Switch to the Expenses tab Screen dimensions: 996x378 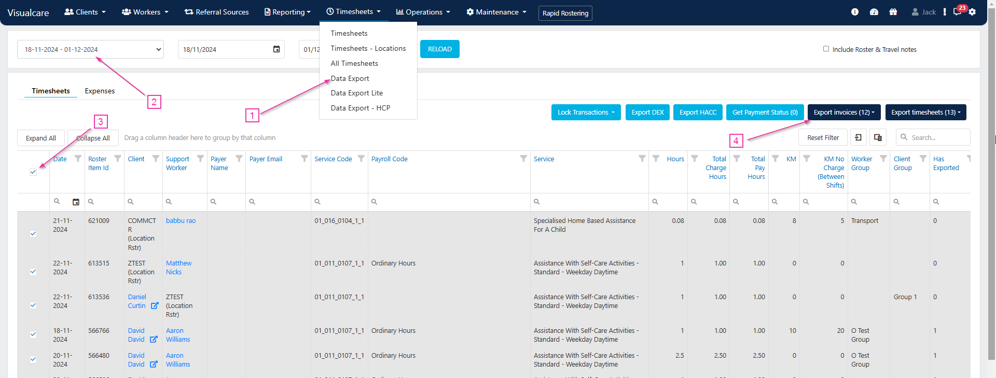tap(100, 91)
